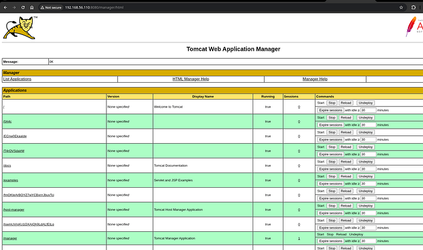Open the application path beginning /fmOK
Image resolution: width=423 pixels, height=250 pixels.
(28, 195)
